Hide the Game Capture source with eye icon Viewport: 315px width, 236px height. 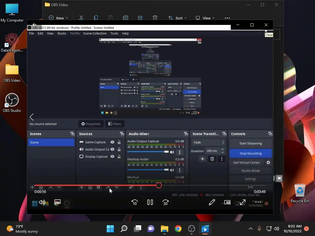(112, 142)
